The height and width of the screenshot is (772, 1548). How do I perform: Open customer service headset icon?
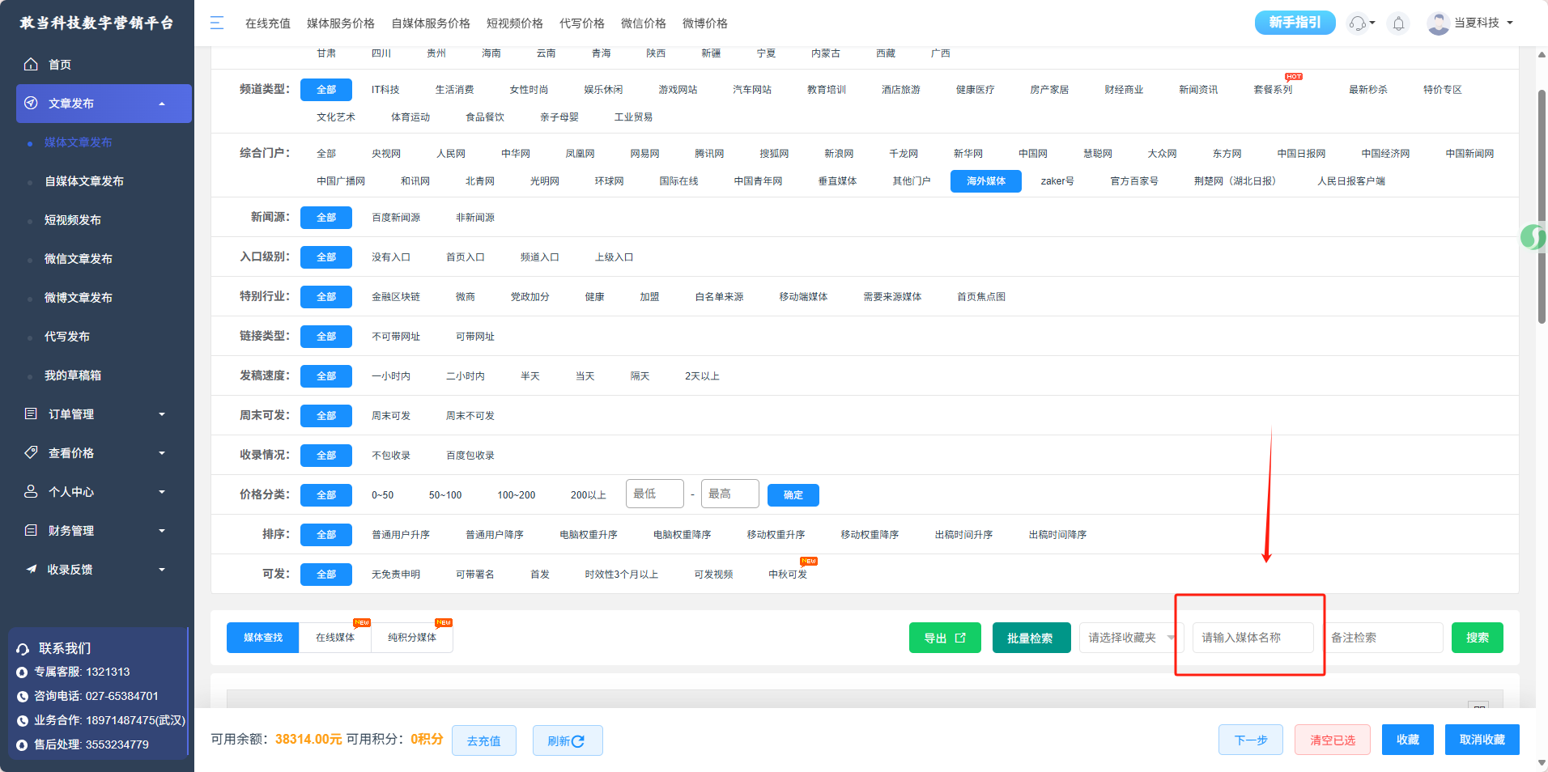click(x=1357, y=23)
